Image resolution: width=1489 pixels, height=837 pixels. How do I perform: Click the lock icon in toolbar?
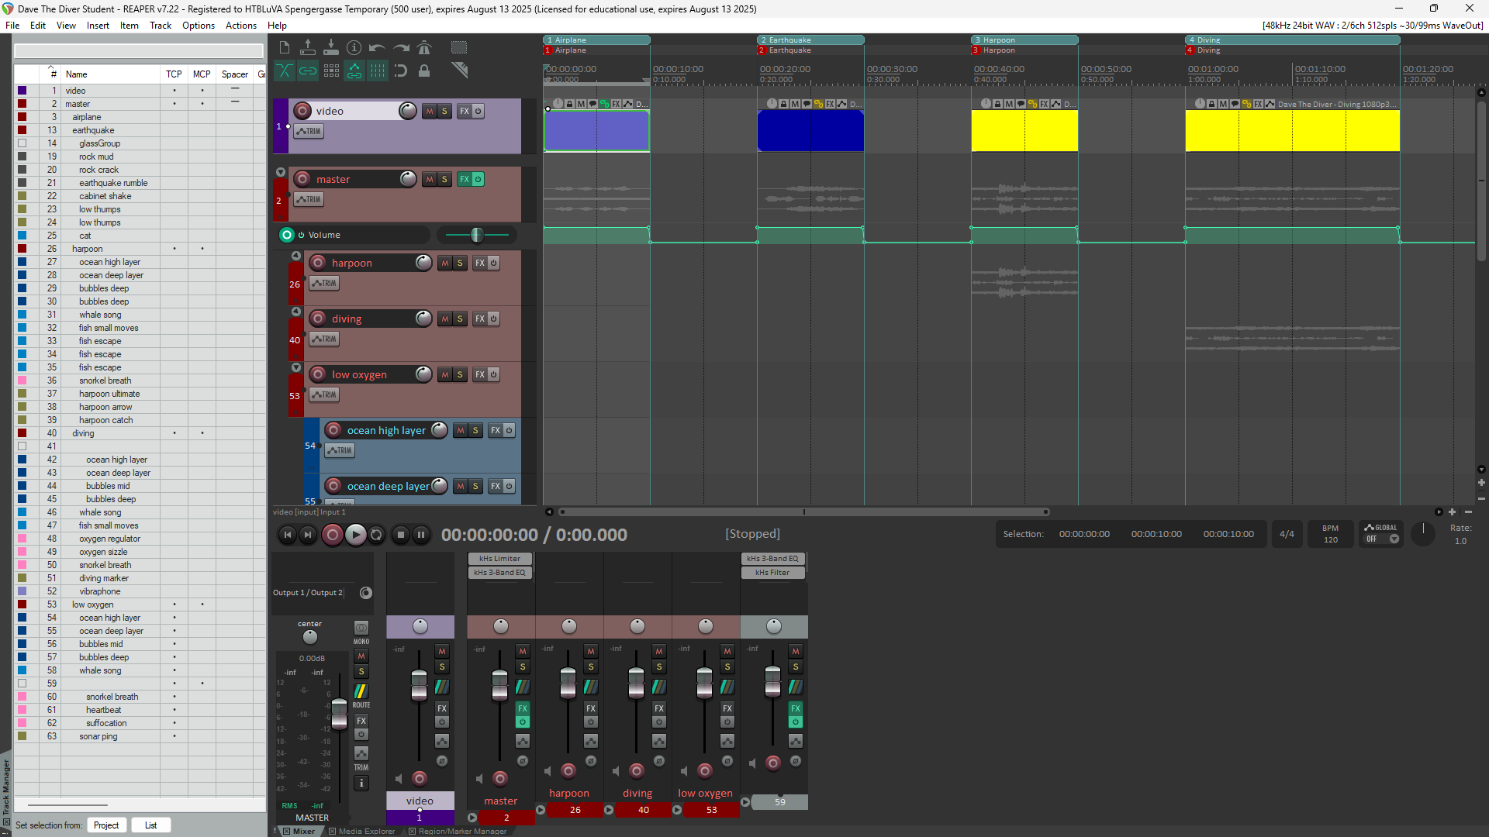click(423, 71)
